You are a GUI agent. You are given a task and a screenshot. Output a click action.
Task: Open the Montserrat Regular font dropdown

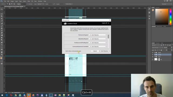tap(98, 35)
